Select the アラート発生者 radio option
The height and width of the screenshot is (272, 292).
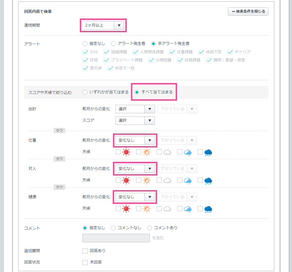(x=113, y=44)
